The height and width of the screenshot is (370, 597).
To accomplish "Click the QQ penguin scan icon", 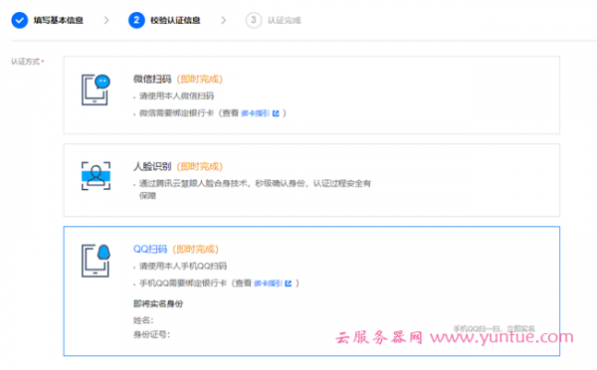I will (x=96, y=261).
